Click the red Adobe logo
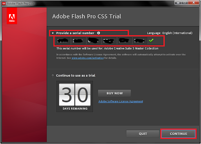Screen dimensions: 201x144 12,16
